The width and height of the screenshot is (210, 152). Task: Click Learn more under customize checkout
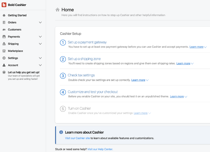pos(177,96)
